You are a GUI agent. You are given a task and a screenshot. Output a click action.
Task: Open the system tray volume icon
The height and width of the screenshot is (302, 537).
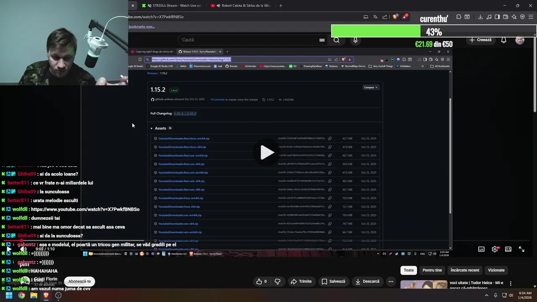point(511,295)
